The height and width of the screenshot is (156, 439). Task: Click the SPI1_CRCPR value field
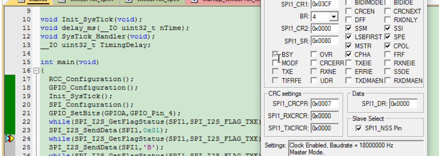pyautogui.click(x=325, y=104)
